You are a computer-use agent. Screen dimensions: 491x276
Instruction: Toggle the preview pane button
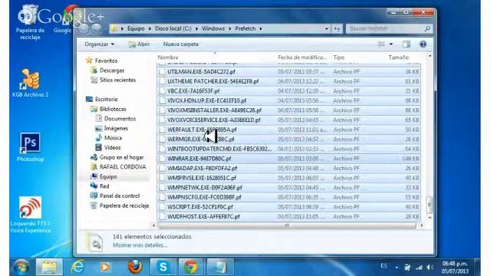tap(407, 44)
